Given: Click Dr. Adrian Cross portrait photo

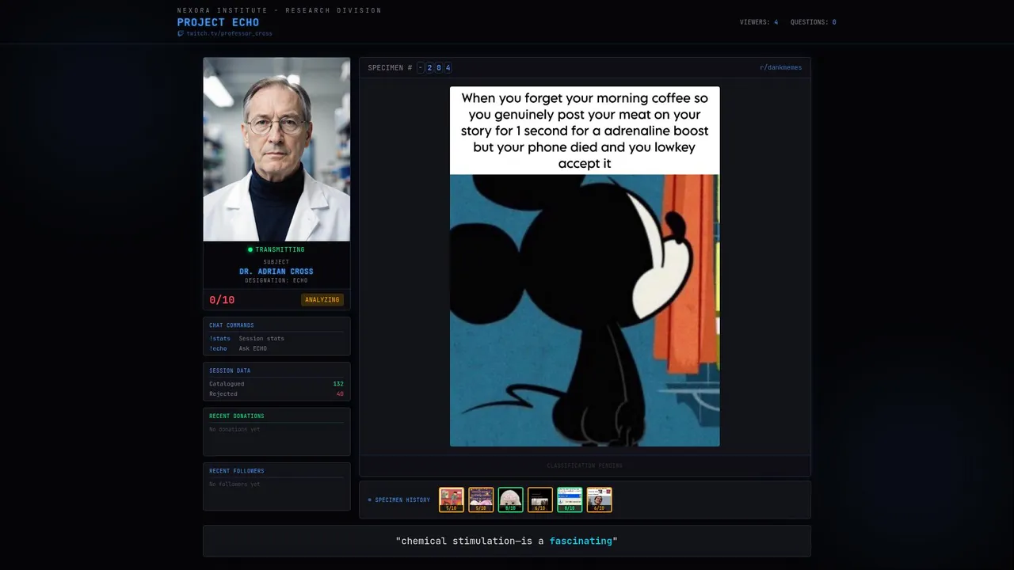Looking at the screenshot, I should pyautogui.click(x=276, y=149).
